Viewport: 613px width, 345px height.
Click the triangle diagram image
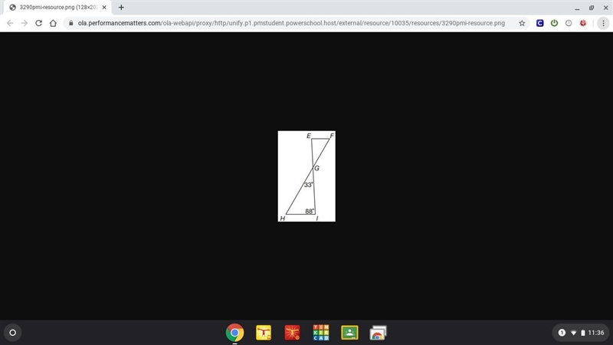(x=306, y=176)
